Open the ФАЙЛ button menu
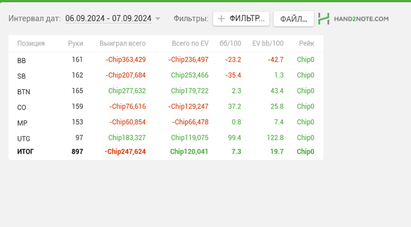This screenshot has height=227, width=411. (x=294, y=19)
